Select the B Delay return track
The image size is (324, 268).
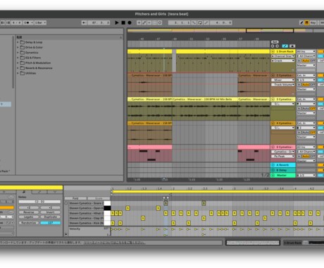[x=283, y=170]
